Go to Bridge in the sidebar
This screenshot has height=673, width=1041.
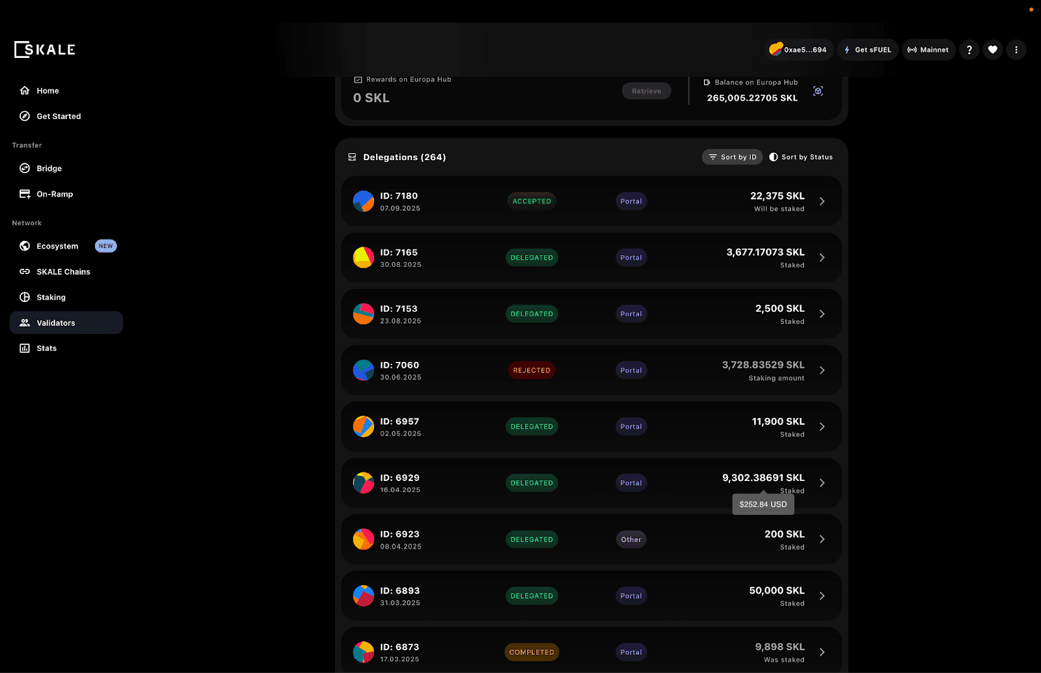point(49,169)
